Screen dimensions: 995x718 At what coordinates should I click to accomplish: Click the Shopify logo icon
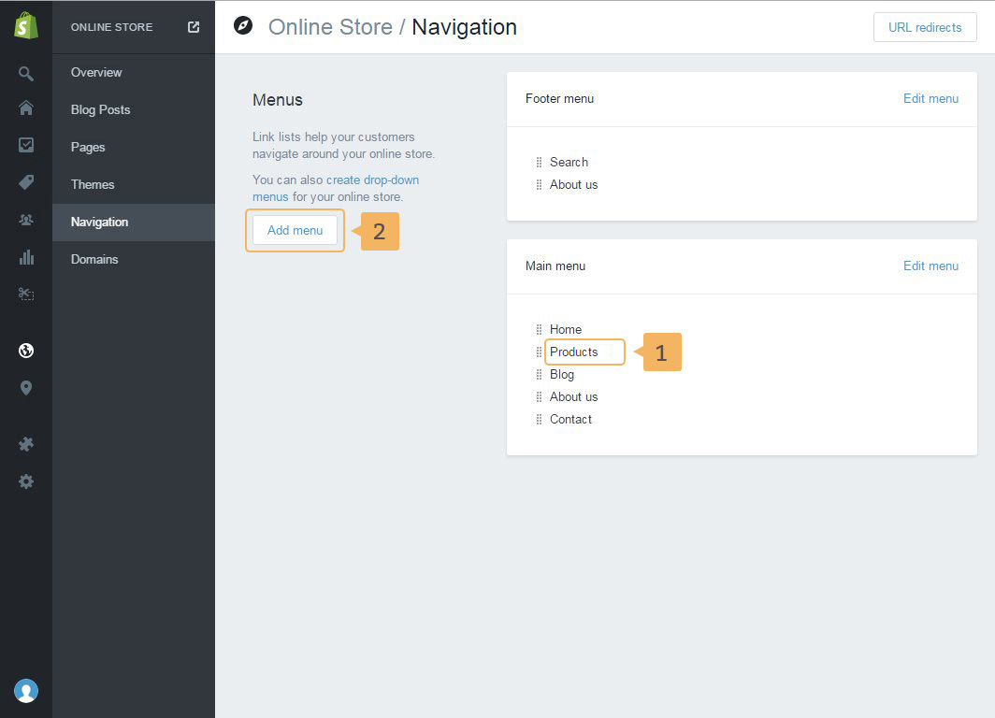[x=26, y=26]
